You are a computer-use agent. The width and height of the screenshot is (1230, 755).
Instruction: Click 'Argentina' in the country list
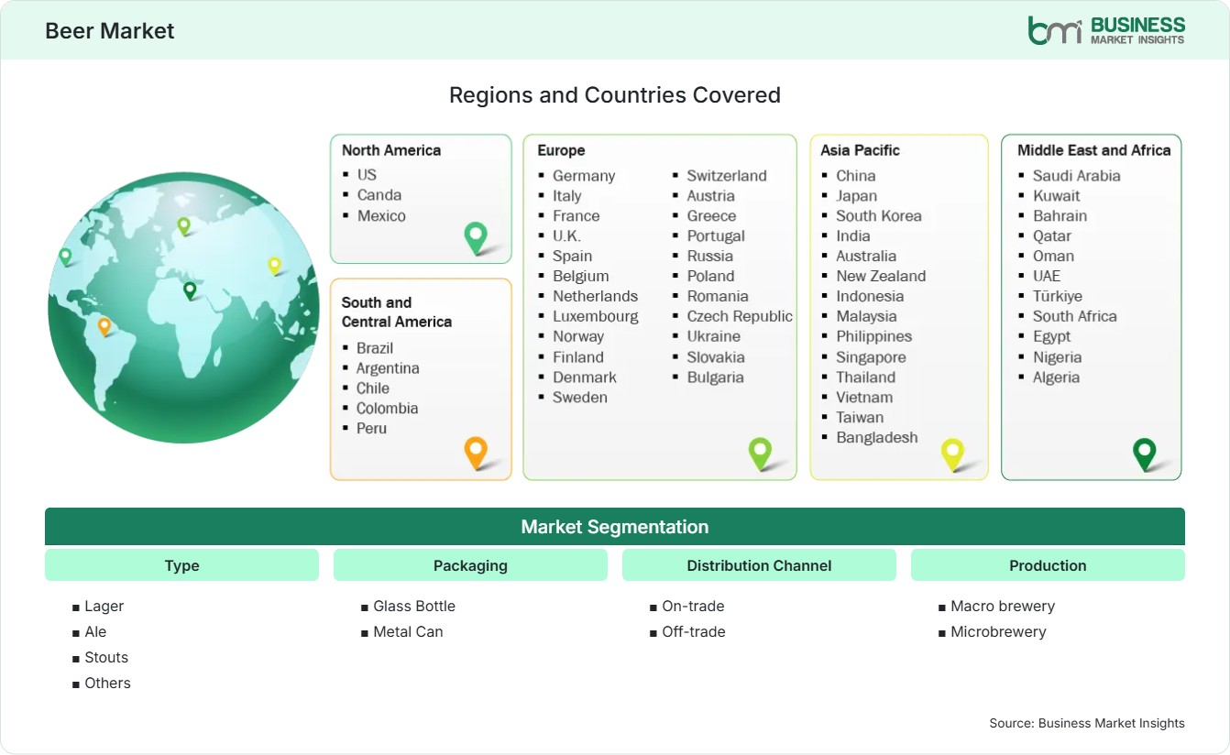(388, 367)
